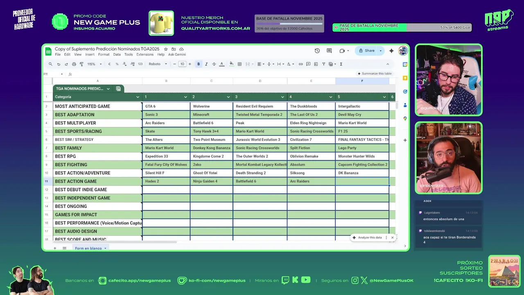Open the Extensions menu
This screenshot has width=524, height=295.
145,54
